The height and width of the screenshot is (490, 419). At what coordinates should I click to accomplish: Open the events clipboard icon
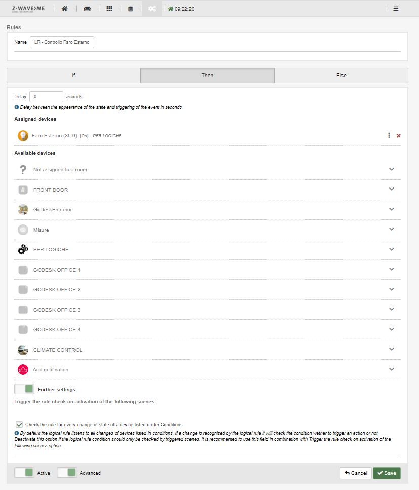[130, 9]
